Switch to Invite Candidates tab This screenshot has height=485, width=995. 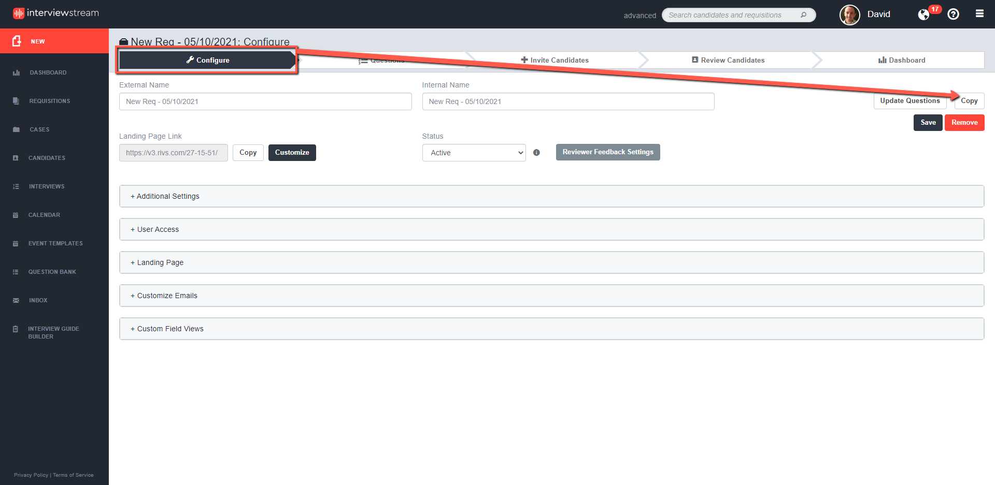tap(555, 60)
